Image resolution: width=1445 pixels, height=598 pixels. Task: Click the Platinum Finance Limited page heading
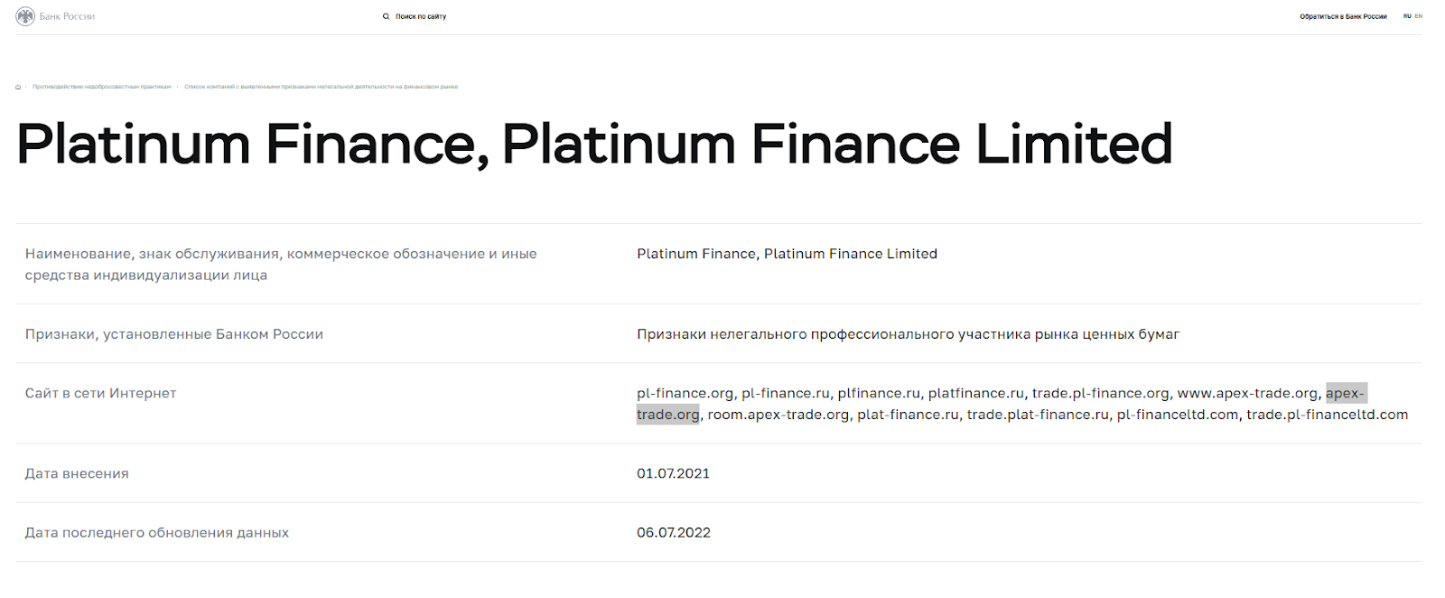click(594, 145)
